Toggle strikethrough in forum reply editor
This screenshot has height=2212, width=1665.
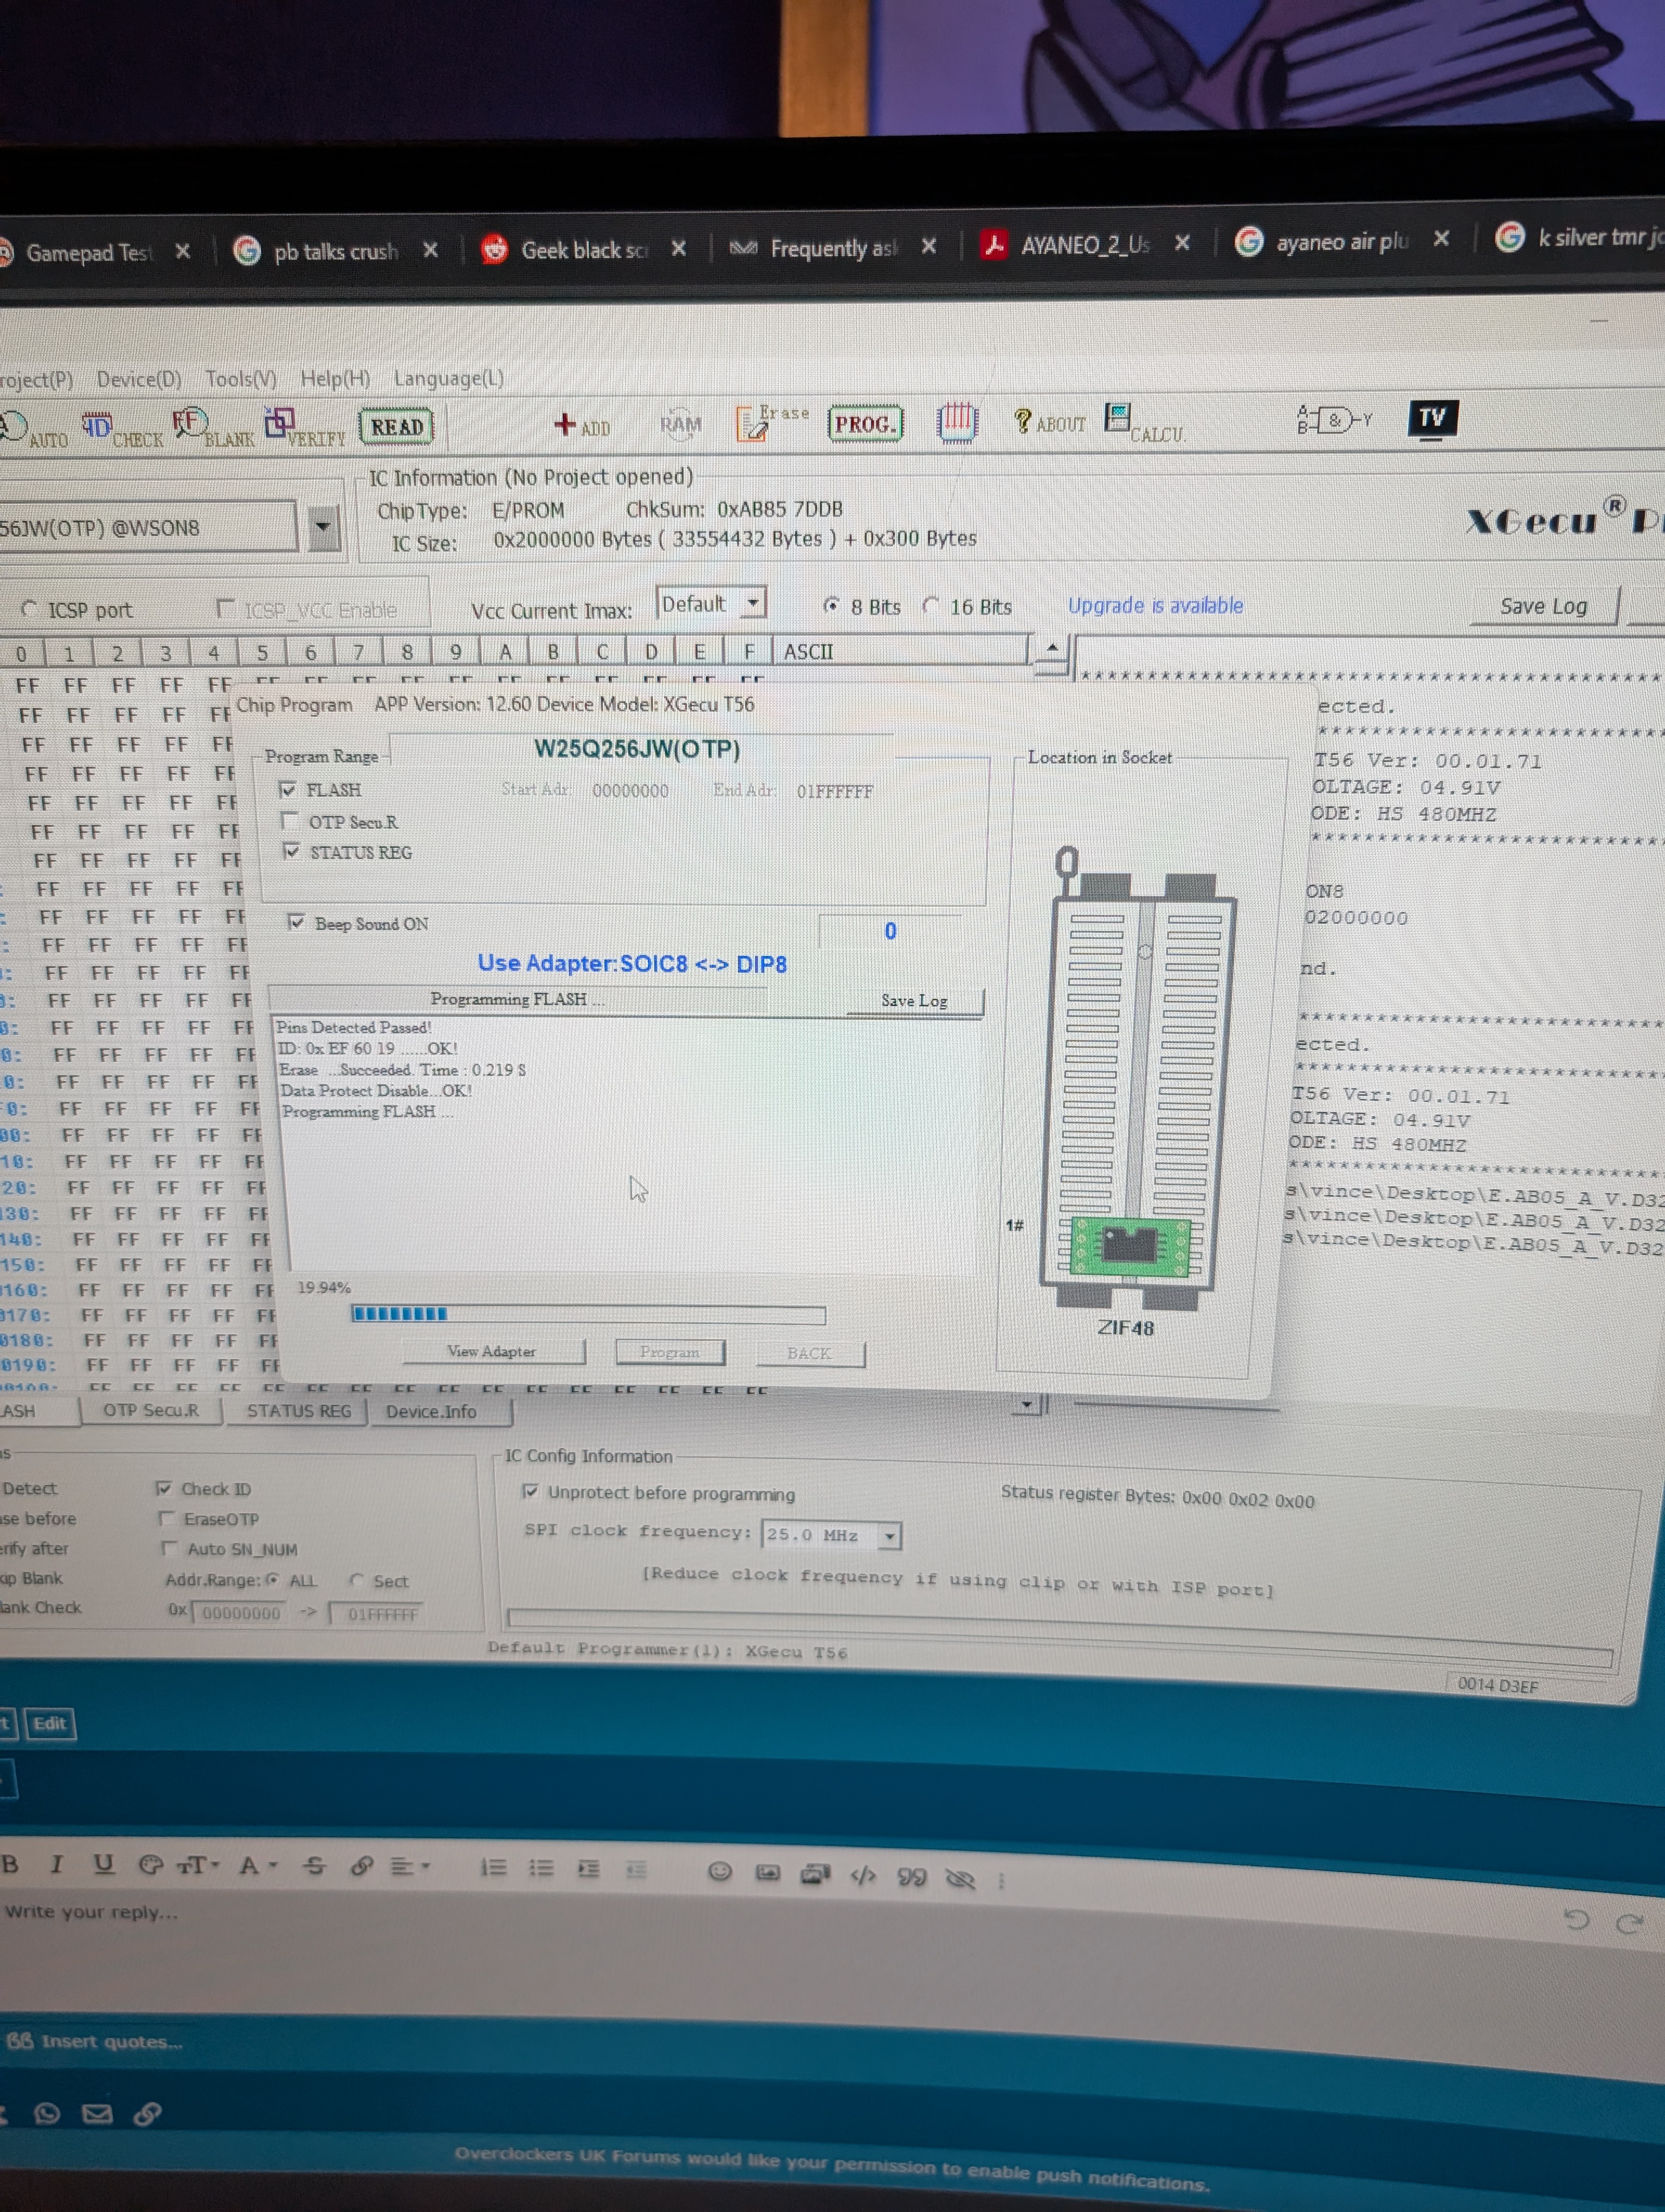coord(315,1866)
